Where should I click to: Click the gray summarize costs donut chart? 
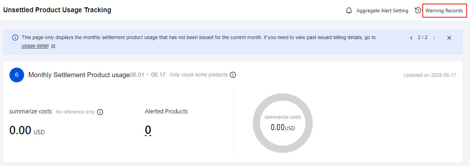[x=283, y=123]
